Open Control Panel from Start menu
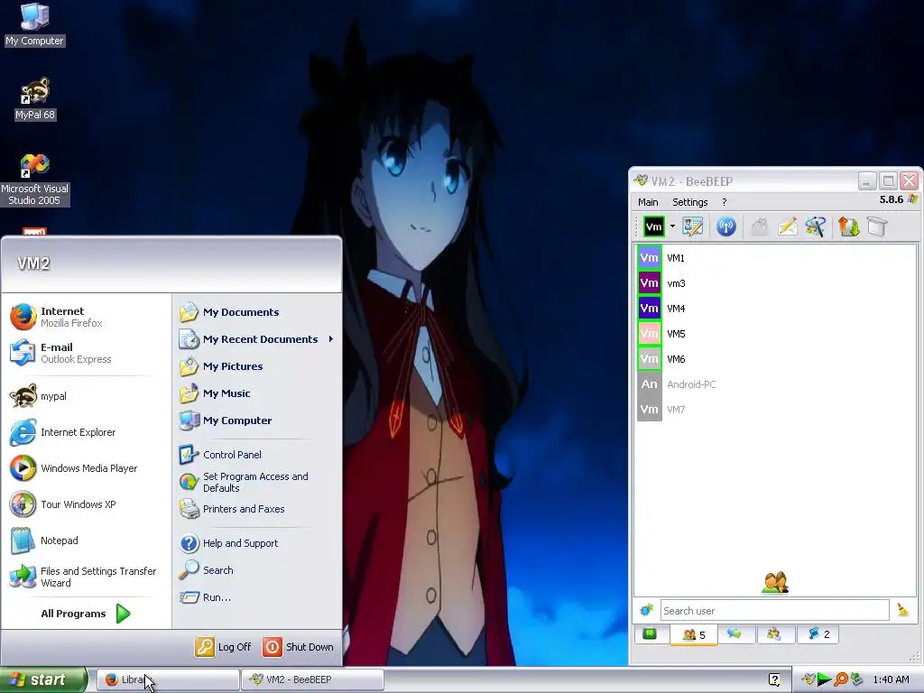Image resolution: width=924 pixels, height=693 pixels. coord(257,455)
